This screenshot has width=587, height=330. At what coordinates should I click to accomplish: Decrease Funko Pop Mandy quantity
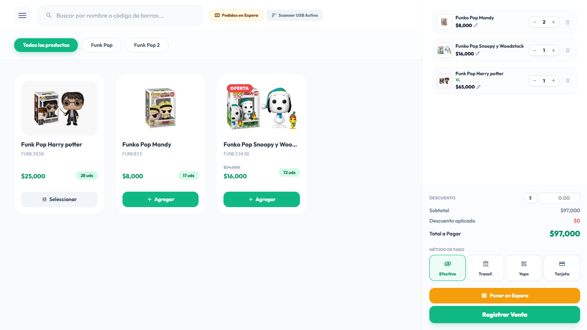pyautogui.click(x=535, y=22)
